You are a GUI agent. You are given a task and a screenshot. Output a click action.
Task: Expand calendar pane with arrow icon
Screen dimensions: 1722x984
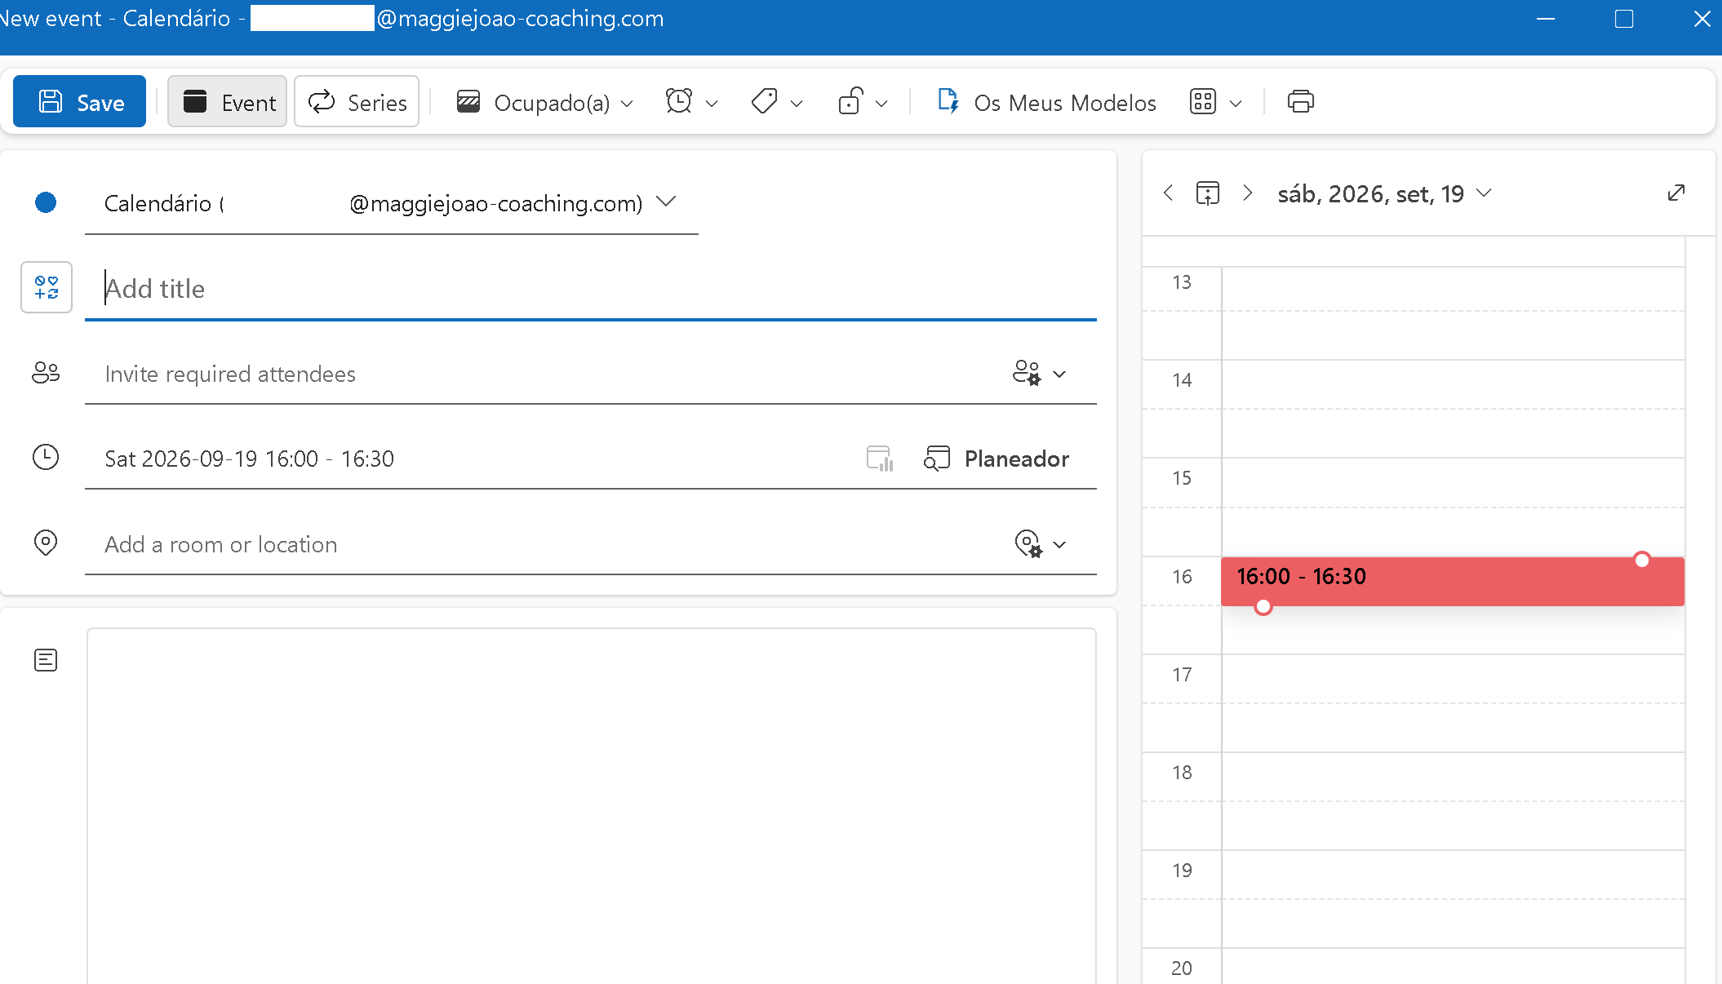coord(1676,193)
